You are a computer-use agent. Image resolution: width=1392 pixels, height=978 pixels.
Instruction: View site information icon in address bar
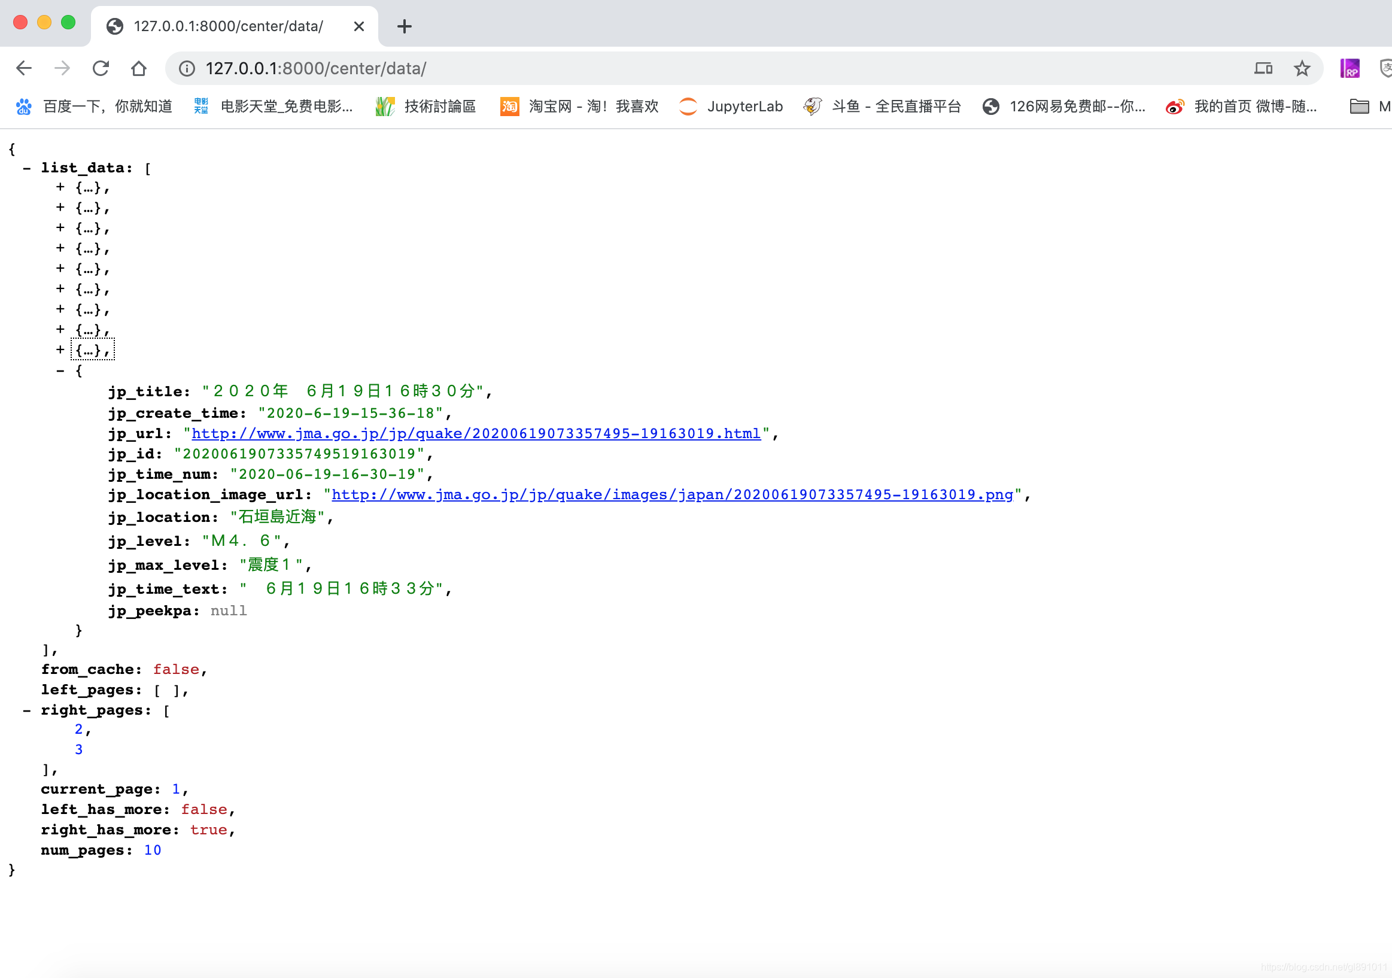click(187, 68)
